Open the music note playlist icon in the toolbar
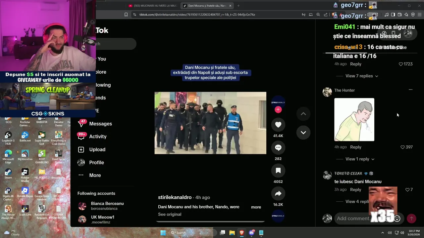The image size is (424, 238). (x=387, y=15)
